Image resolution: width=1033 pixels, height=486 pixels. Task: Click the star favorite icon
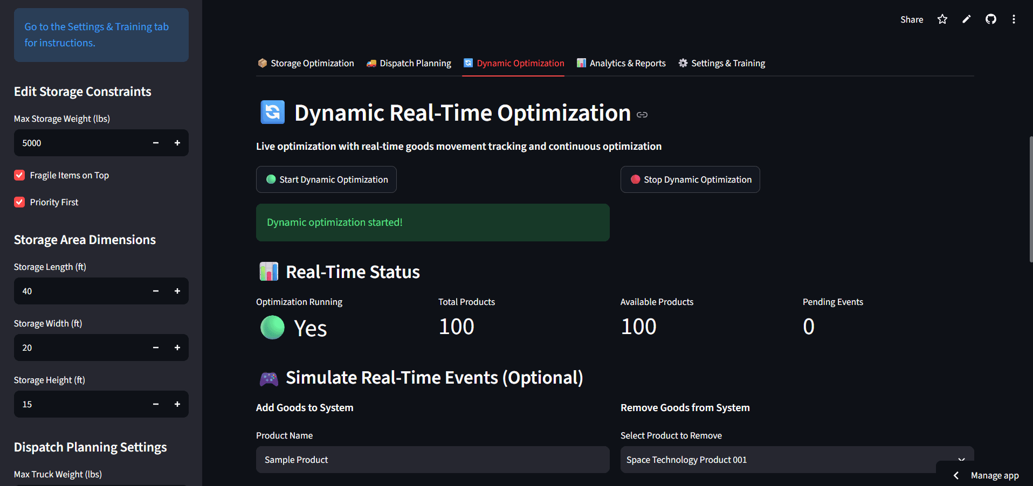942,19
